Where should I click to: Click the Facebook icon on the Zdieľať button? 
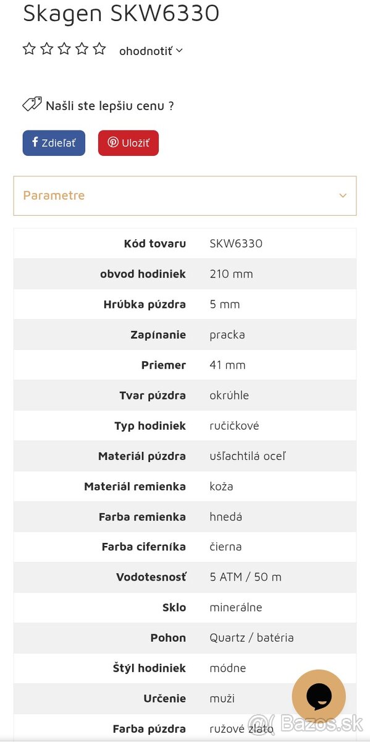pyautogui.click(x=34, y=142)
